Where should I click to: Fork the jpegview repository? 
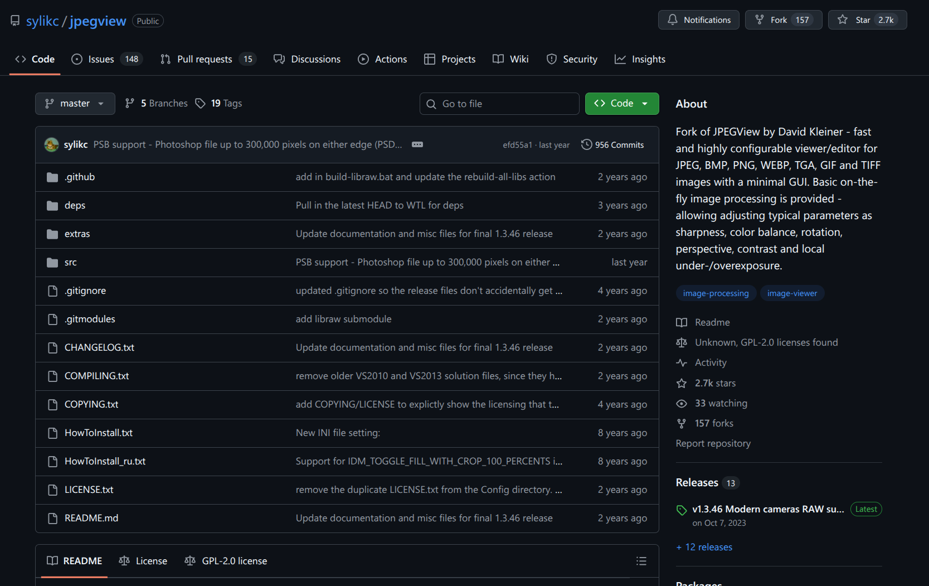tap(784, 20)
